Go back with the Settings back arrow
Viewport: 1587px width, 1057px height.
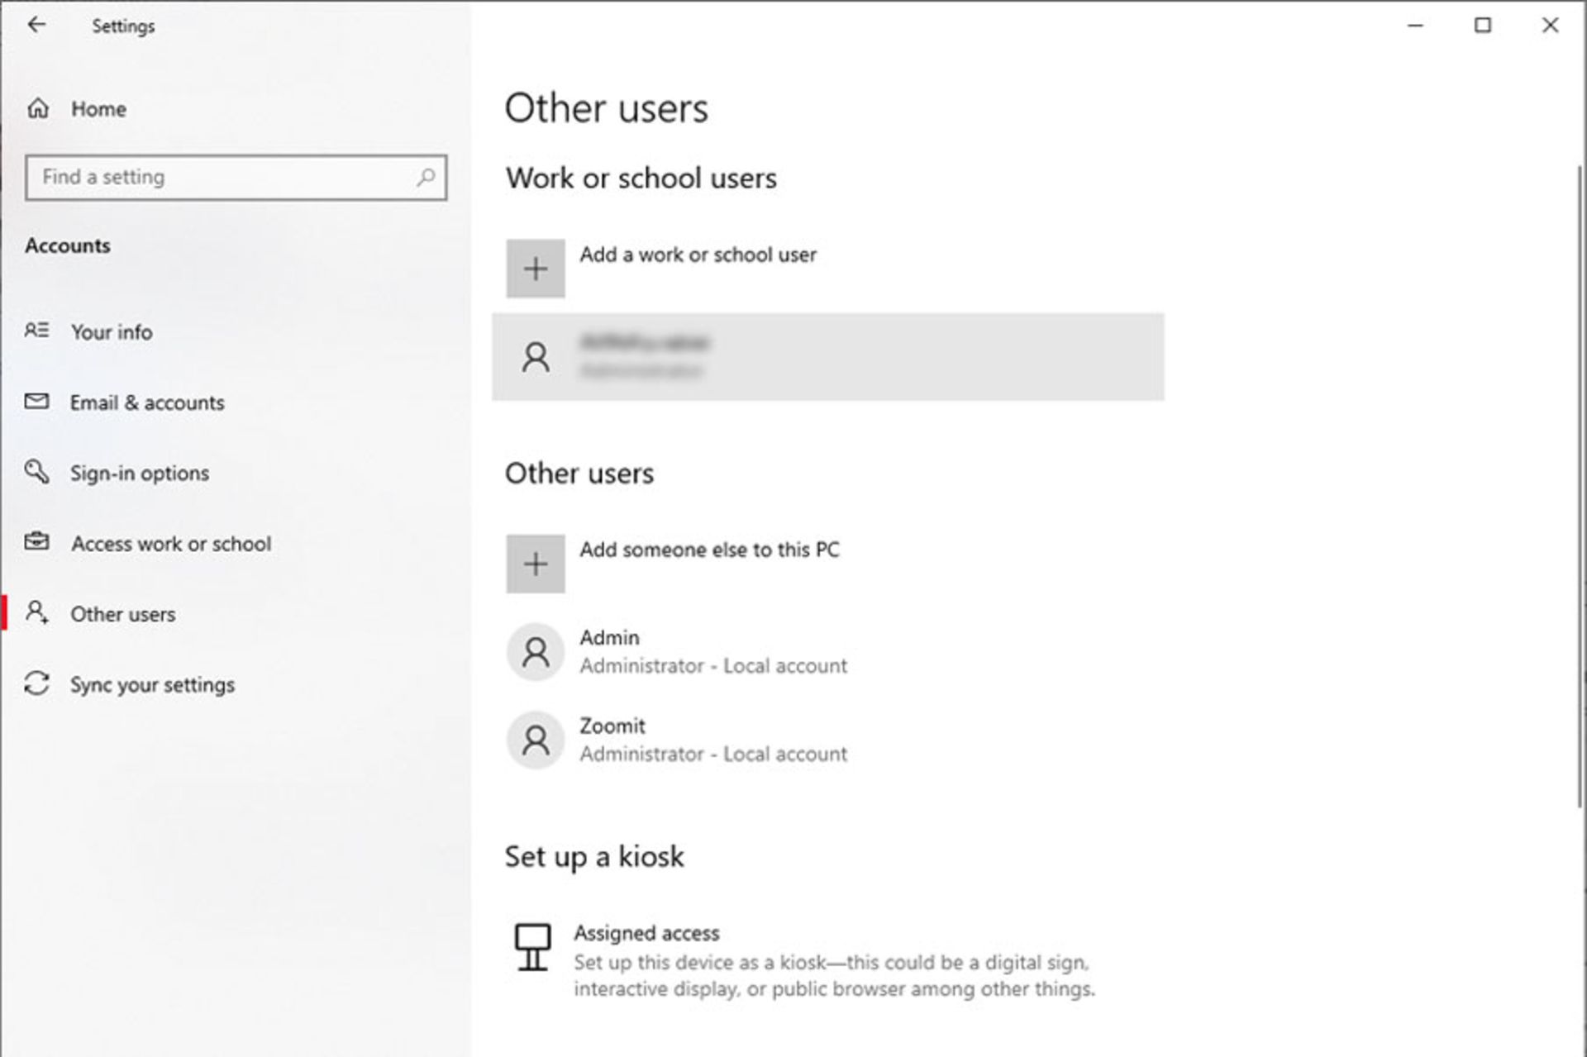pos(36,25)
